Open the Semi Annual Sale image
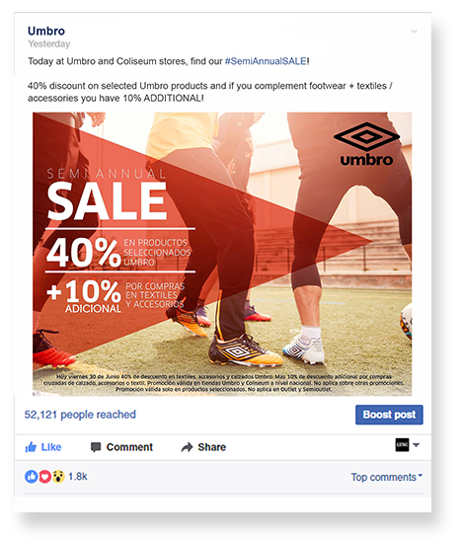The height and width of the screenshot is (540, 464). click(x=222, y=254)
